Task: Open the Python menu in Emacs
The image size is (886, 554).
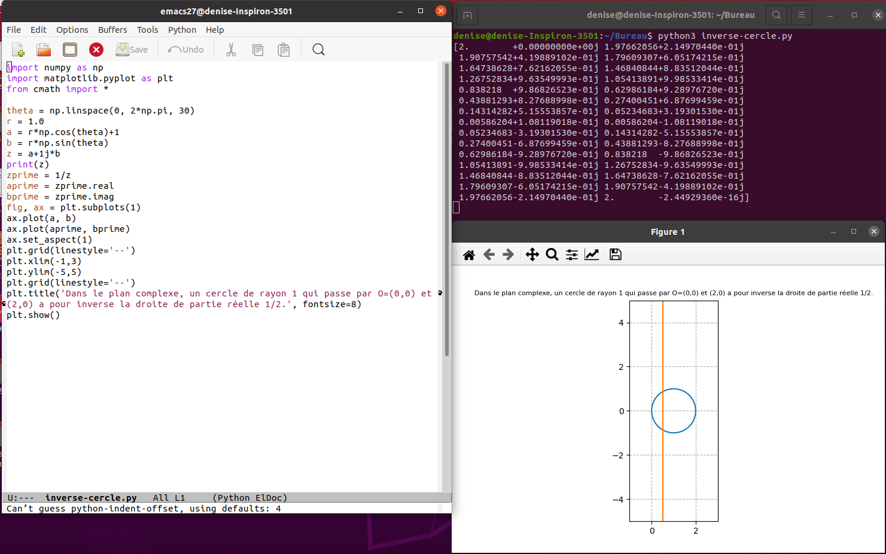Action: (182, 30)
